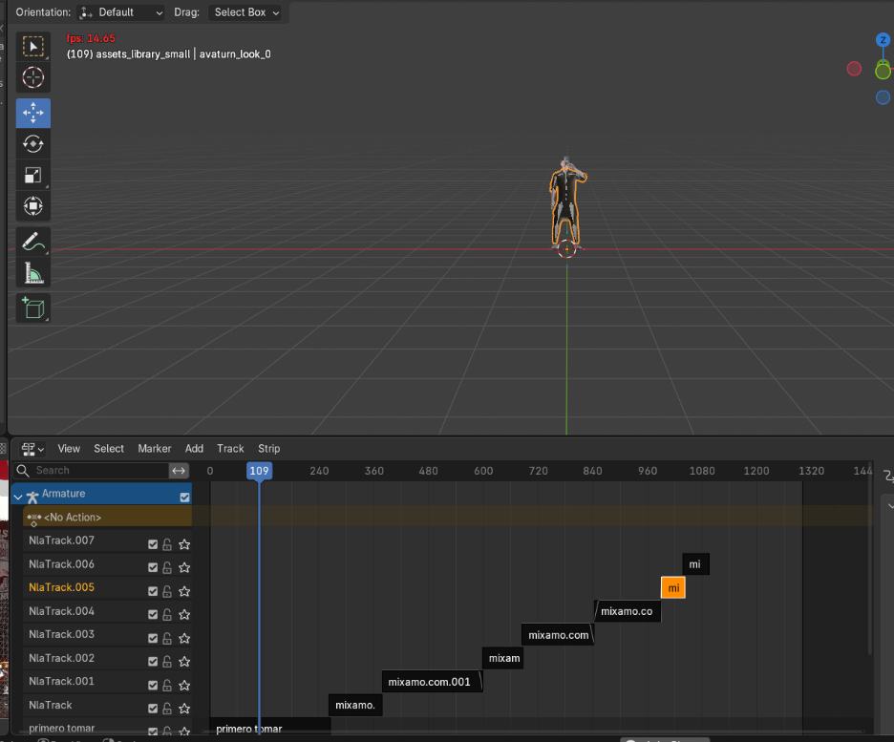Select the Annotate tool
Image resolution: width=894 pixels, height=742 pixels.
tap(33, 243)
